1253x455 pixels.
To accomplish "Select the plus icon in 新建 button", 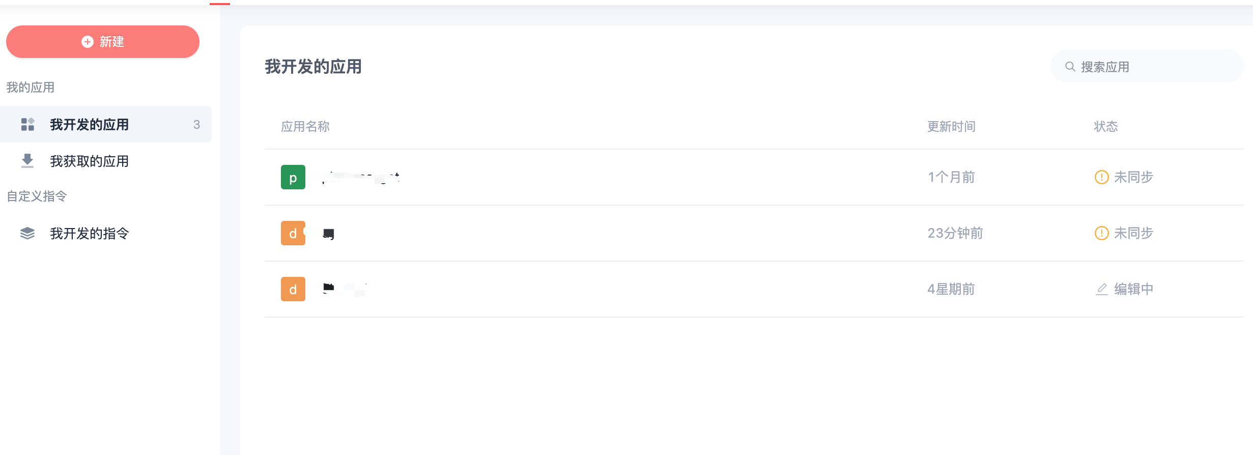I will [88, 42].
